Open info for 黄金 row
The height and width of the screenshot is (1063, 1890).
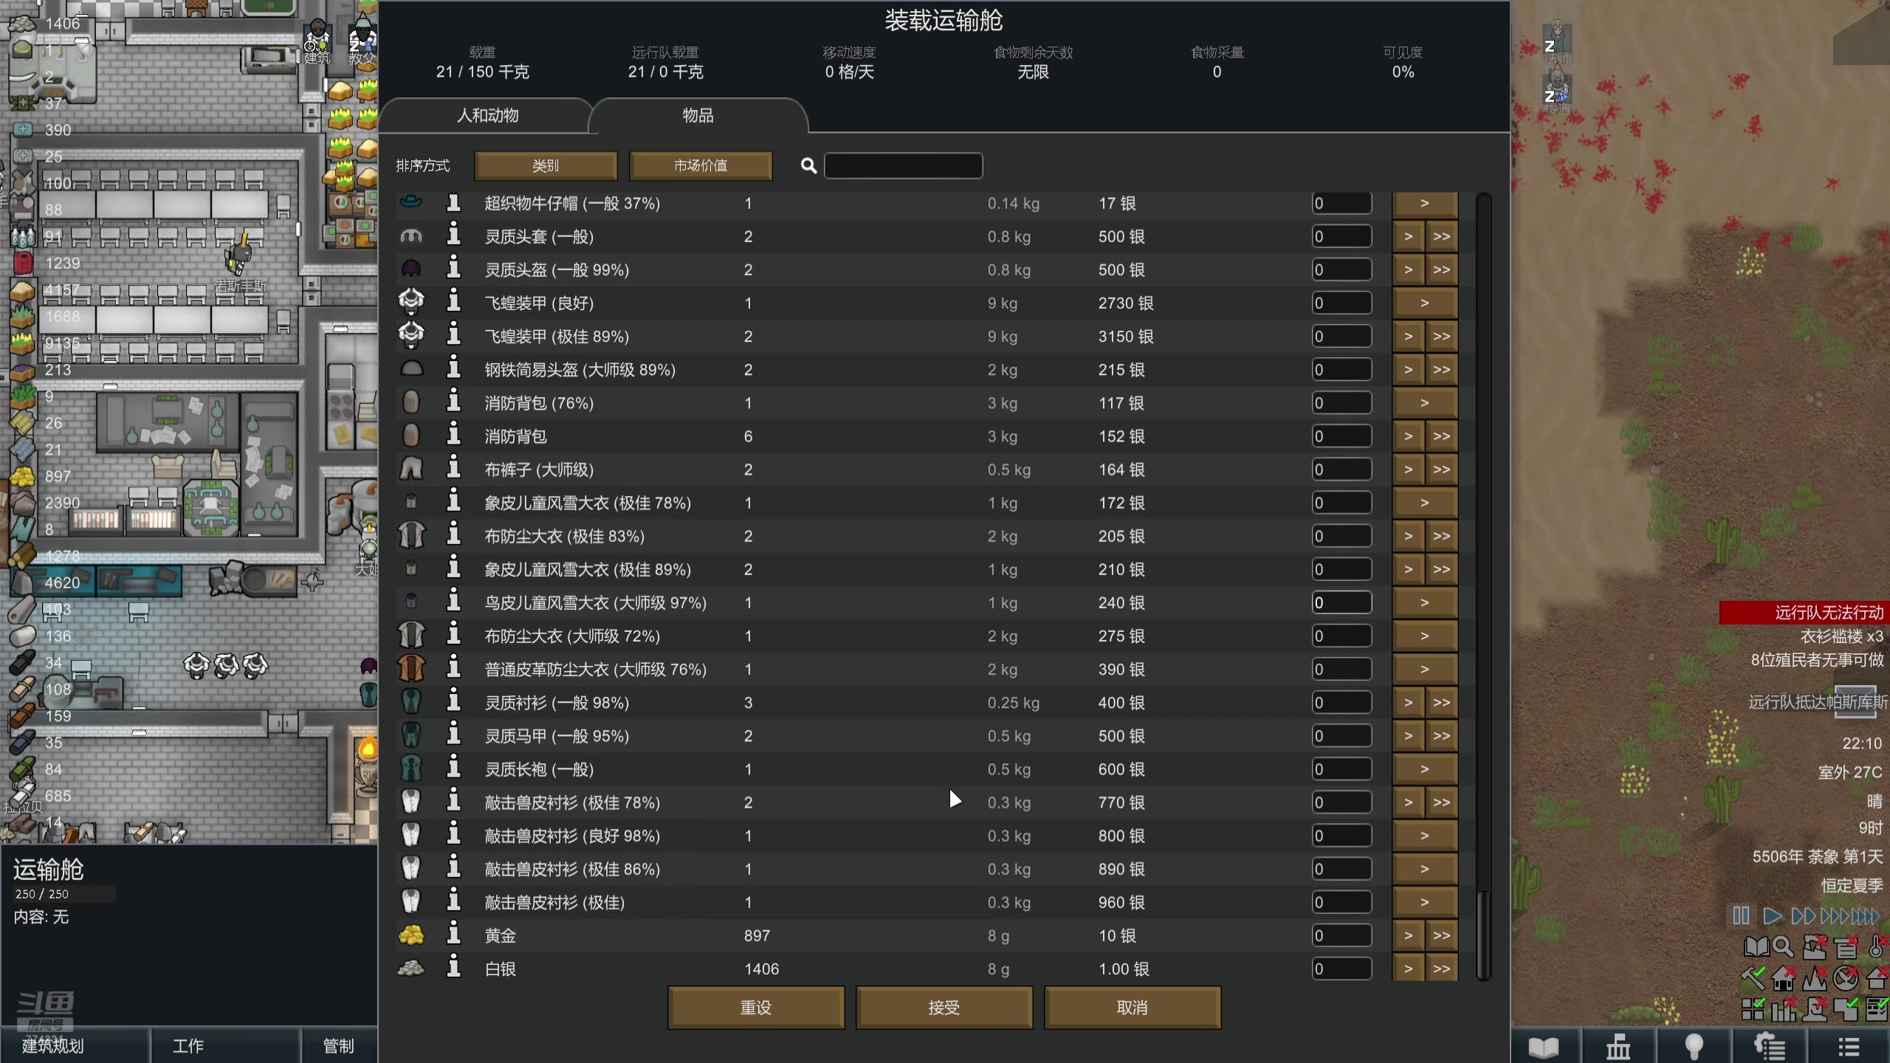pyautogui.click(x=454, y=935)
